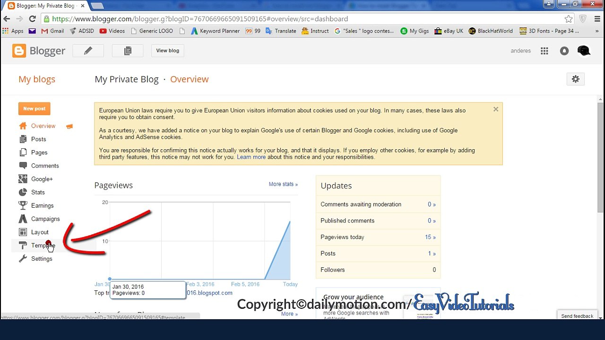Open the BlackHatWorld bookmark
The width and height of the screenshot is (605, 340).
[x=491, y=31]
